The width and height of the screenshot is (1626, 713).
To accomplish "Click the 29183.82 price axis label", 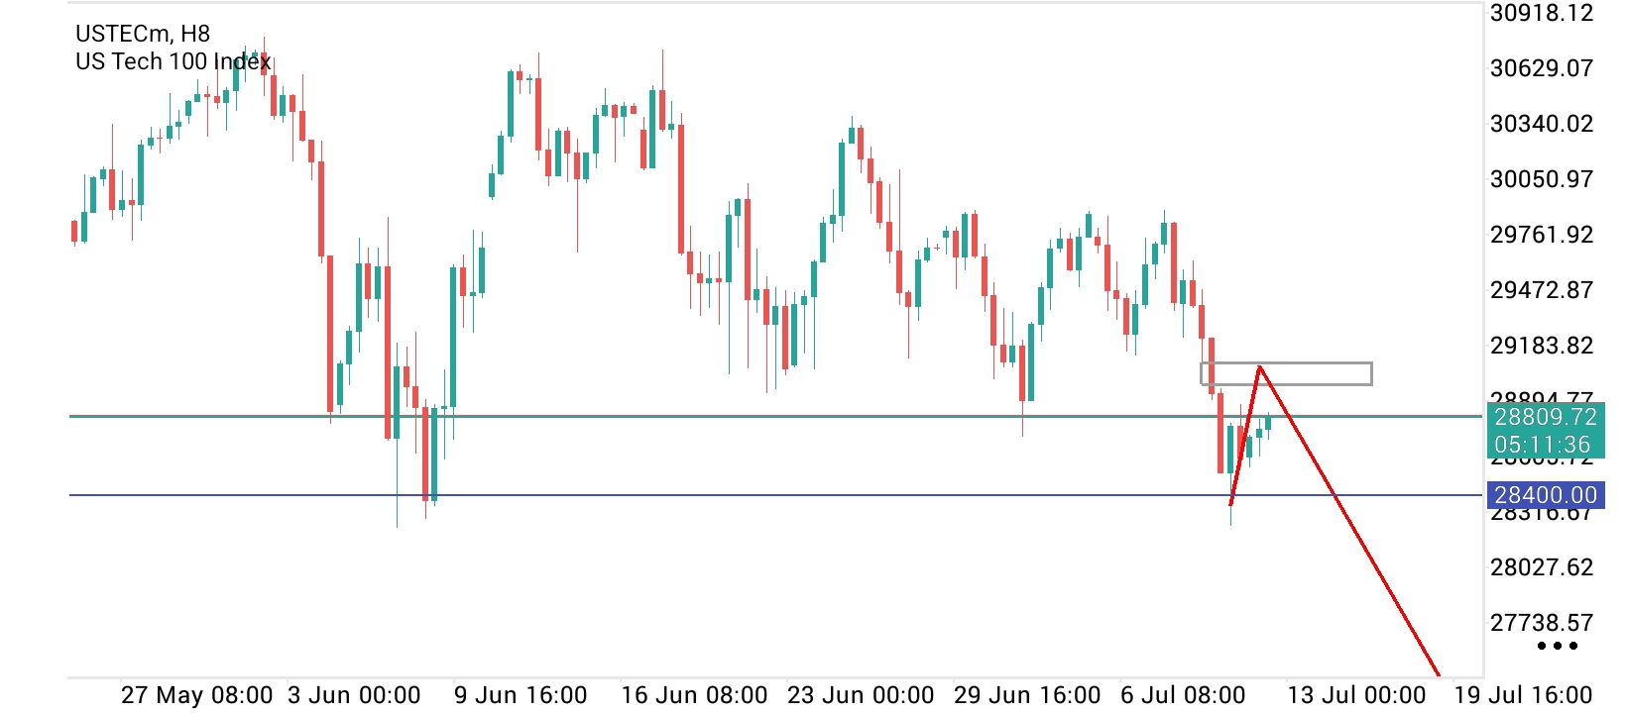I will (x=1542, y=346).
